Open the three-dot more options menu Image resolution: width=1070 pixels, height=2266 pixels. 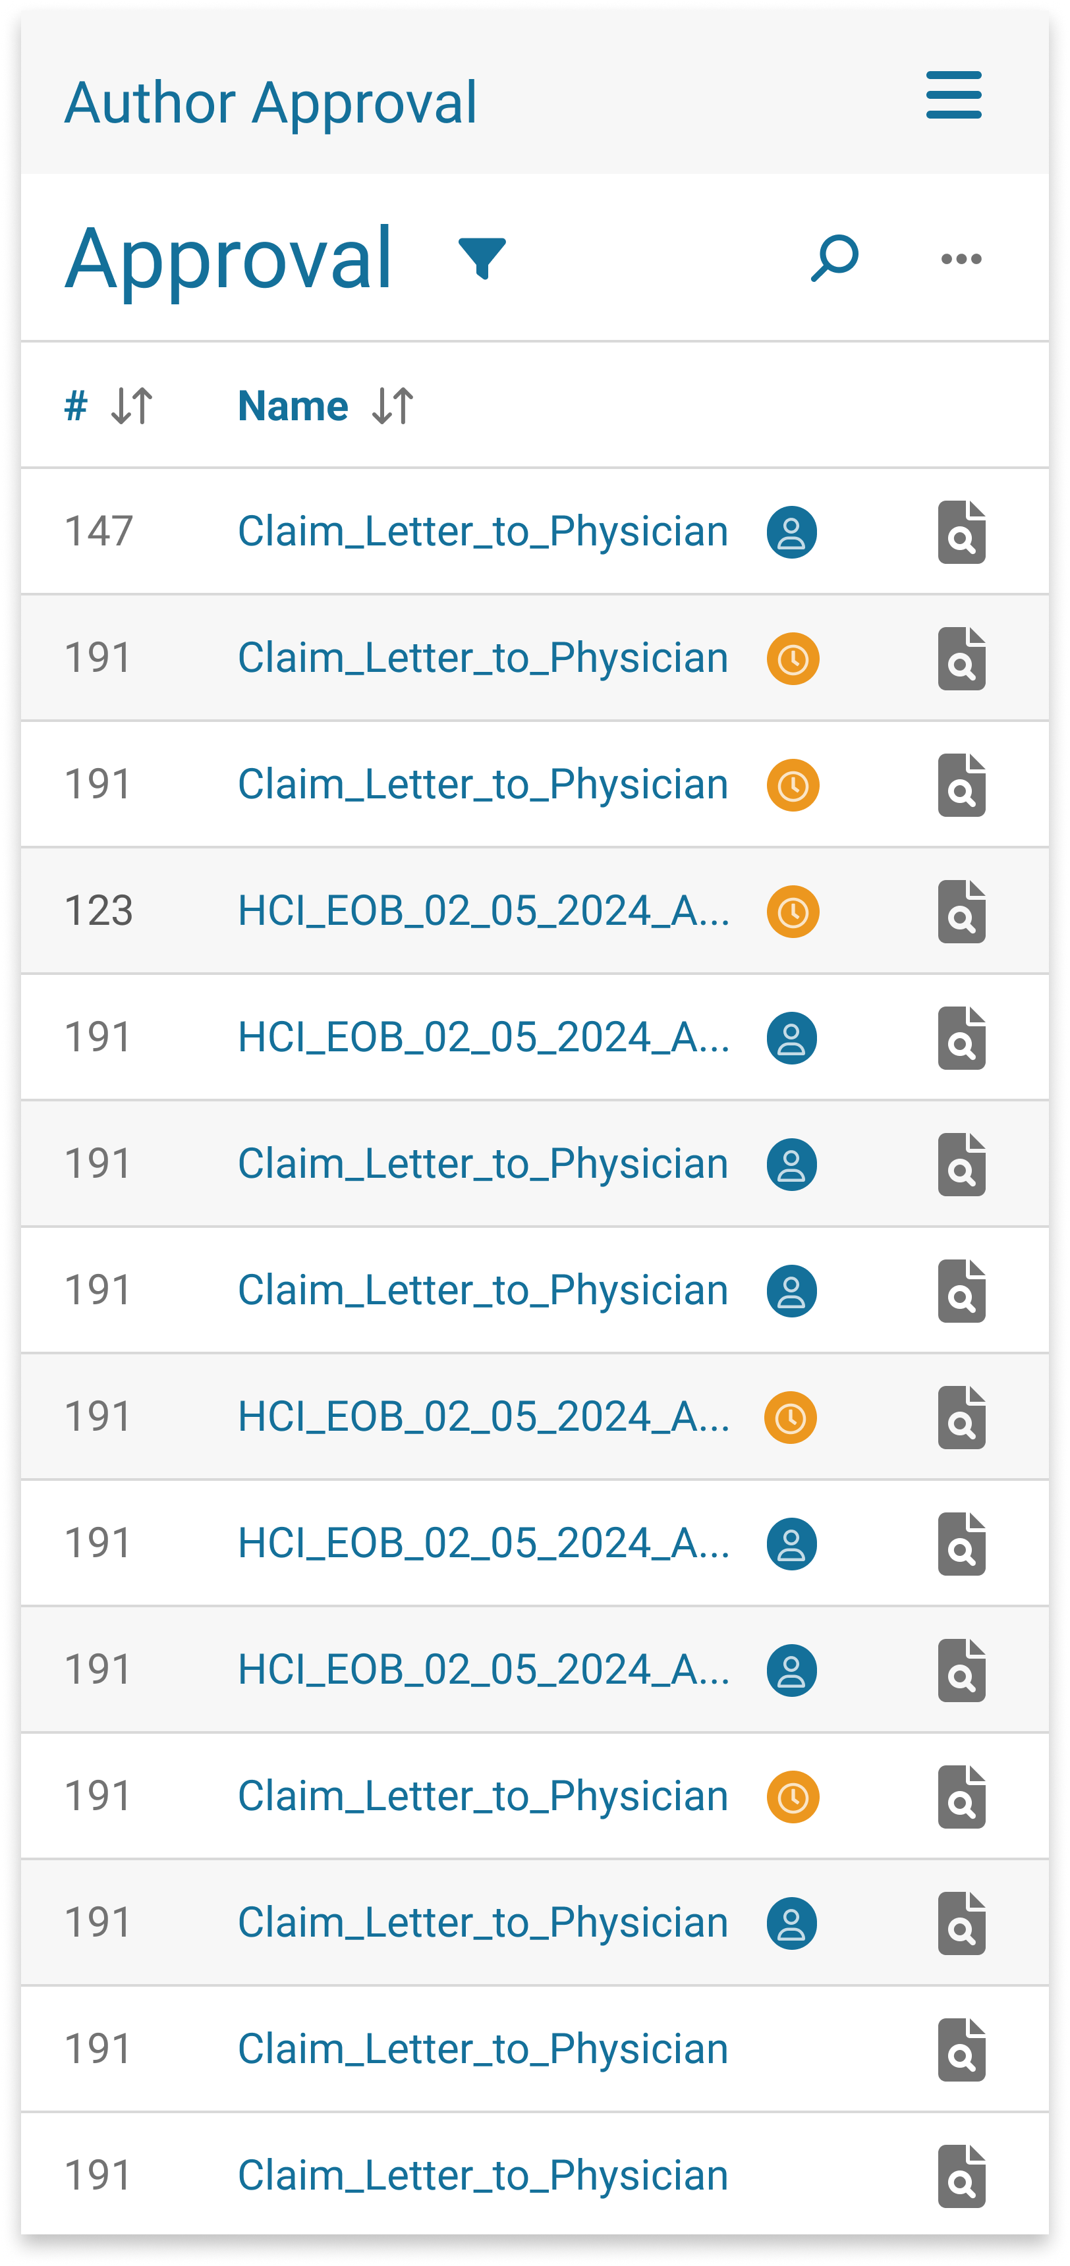(961, 259)
